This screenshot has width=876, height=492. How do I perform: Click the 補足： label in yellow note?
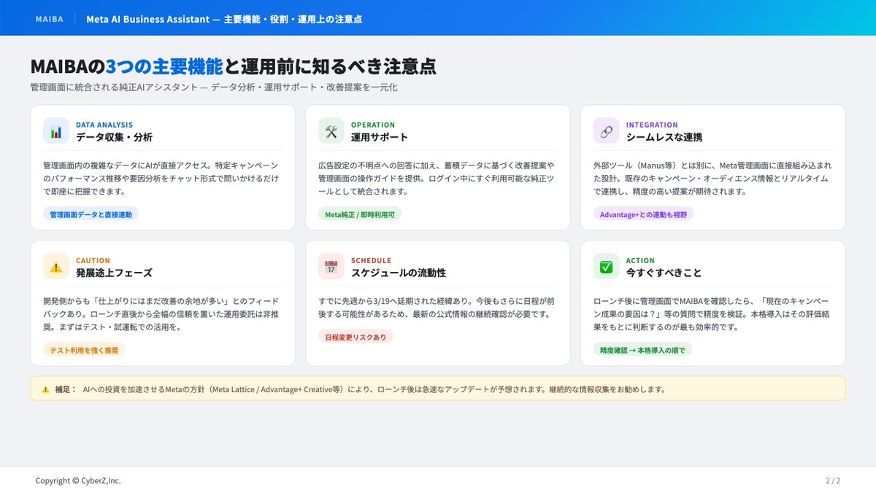pyautogui.click(x=65, y=389)
